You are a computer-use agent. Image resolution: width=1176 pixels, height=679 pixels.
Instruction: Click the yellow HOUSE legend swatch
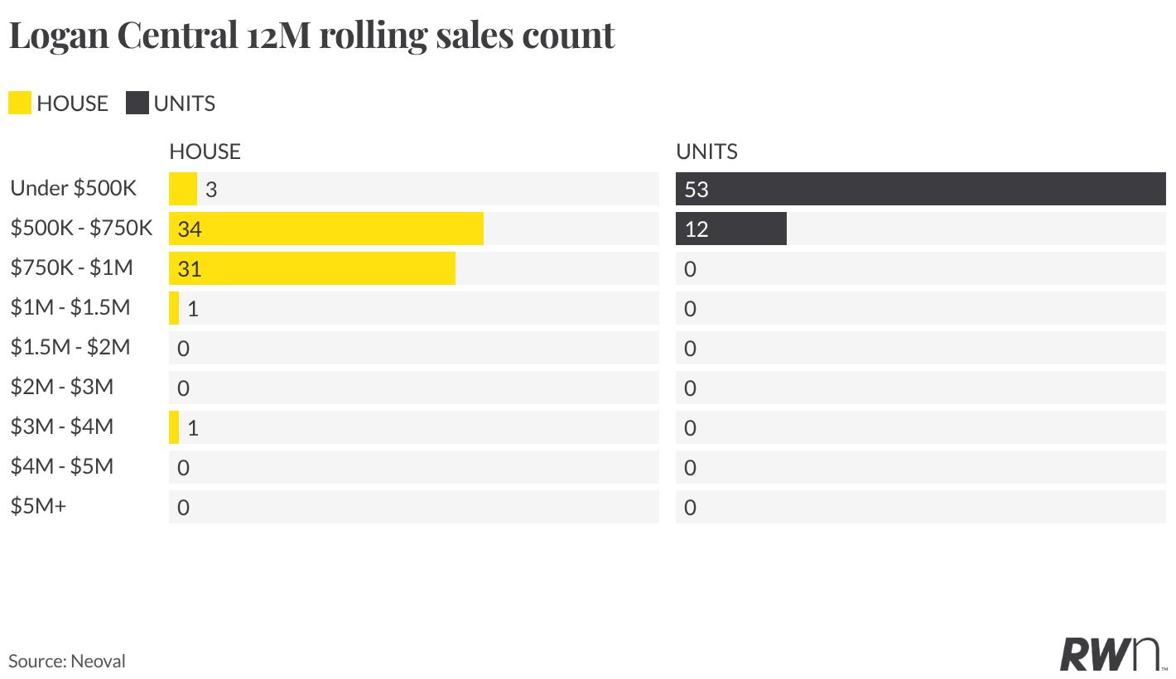(x=20, y=103)
